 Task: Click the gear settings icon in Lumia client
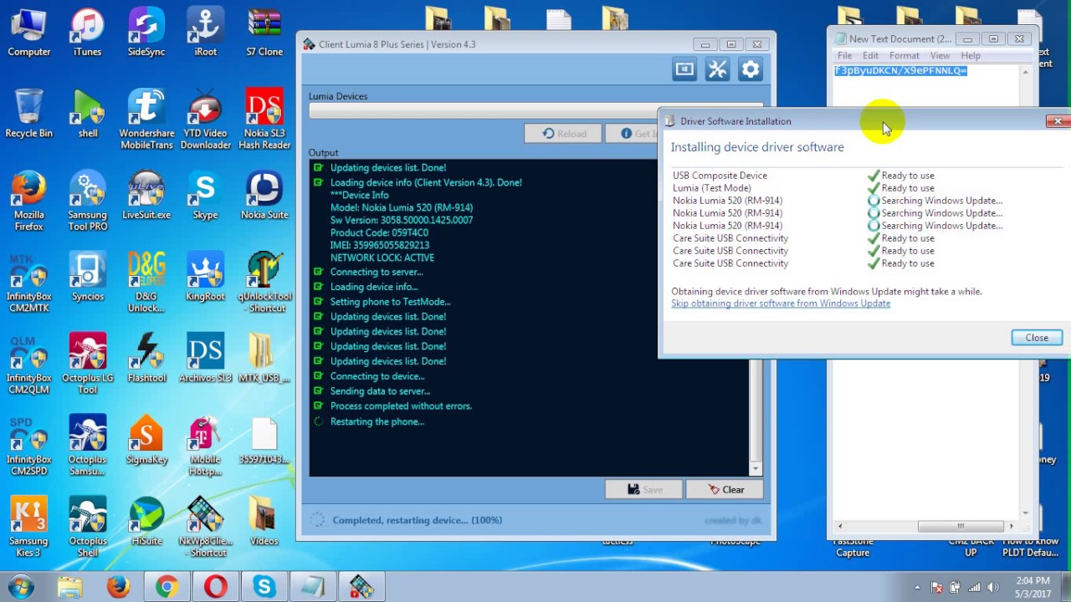[751, 70]
